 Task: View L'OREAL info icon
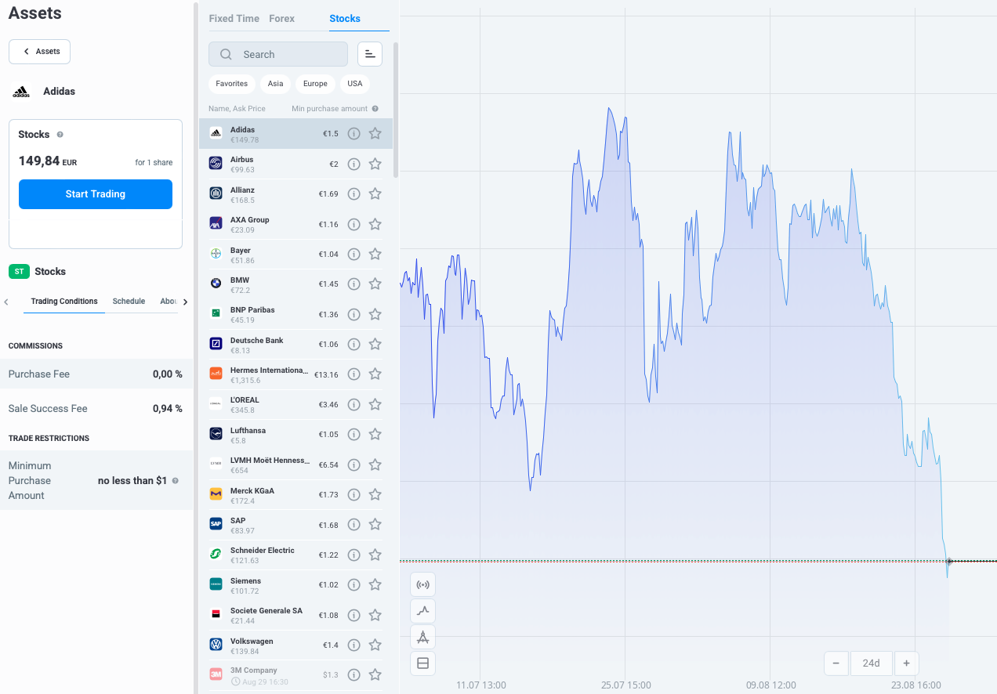click(x=353, y=404)
